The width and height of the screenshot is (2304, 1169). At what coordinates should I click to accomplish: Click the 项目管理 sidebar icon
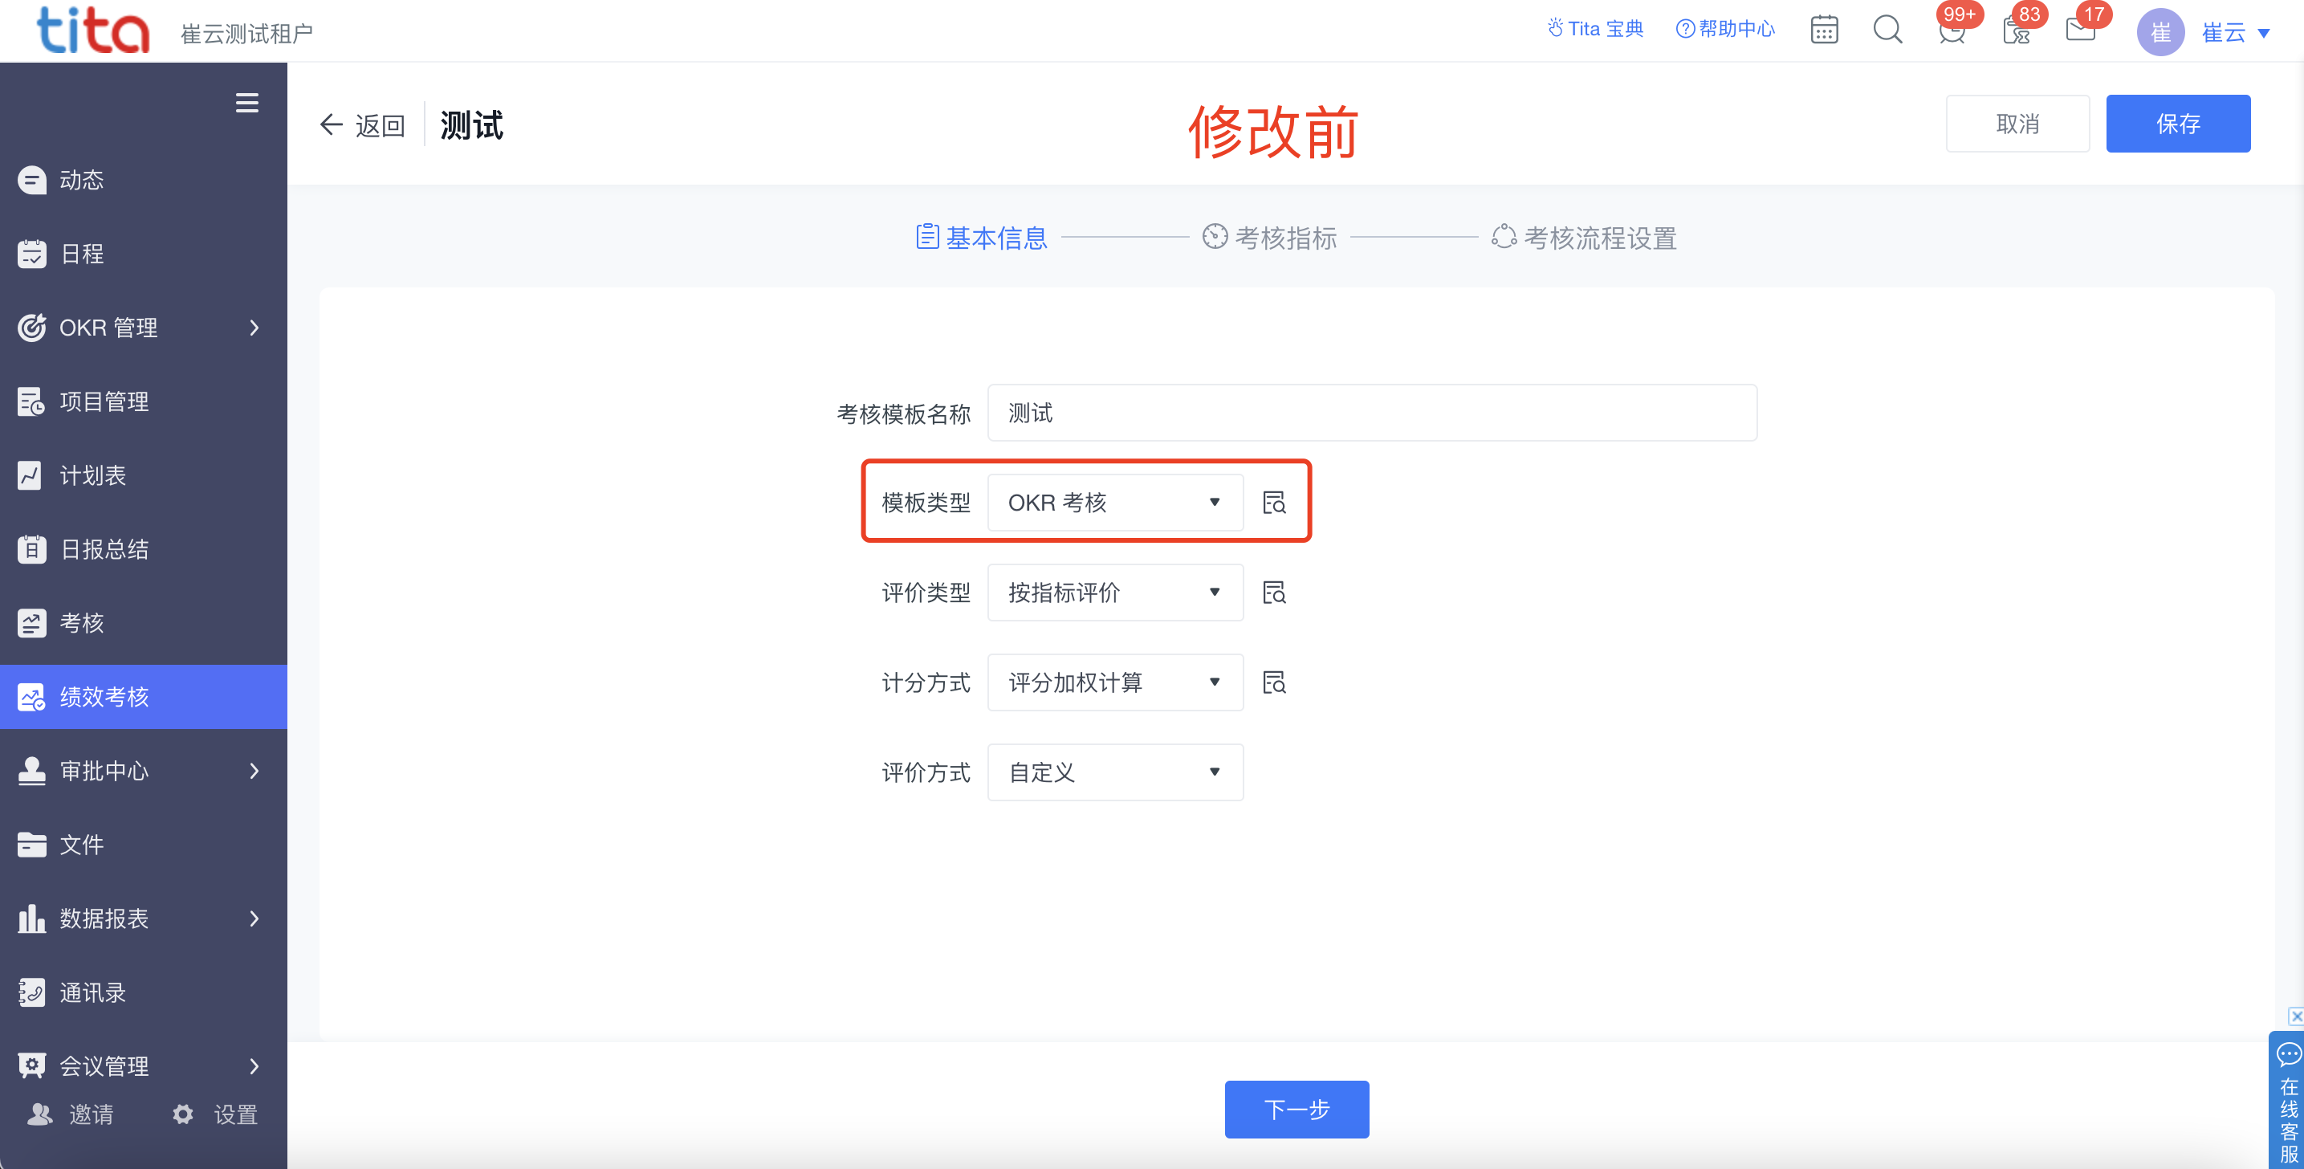click(x=32, y=401)
